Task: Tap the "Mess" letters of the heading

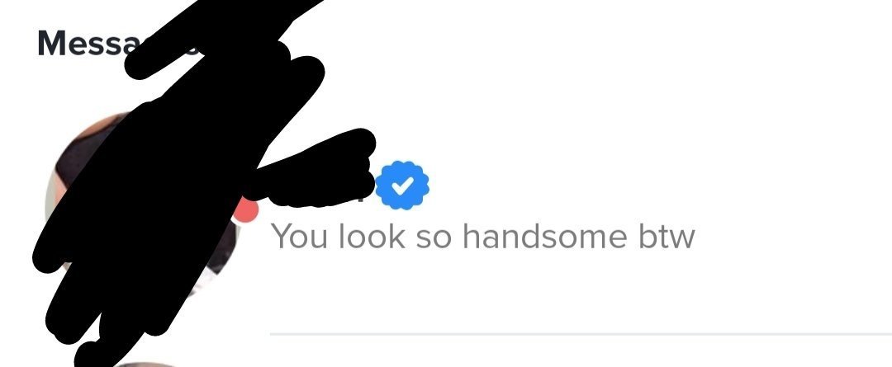Action: [81, 43]
